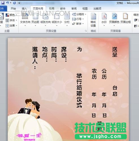This screenshot has width=139, height=141.
Task: Open the Undo history dropdown arrow
Action: [11, 3]
